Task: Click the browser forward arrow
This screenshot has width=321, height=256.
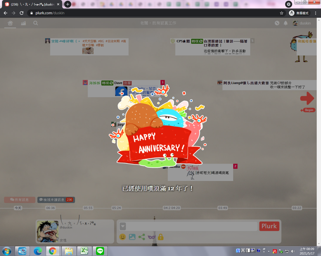Action: tap(13, 13)
